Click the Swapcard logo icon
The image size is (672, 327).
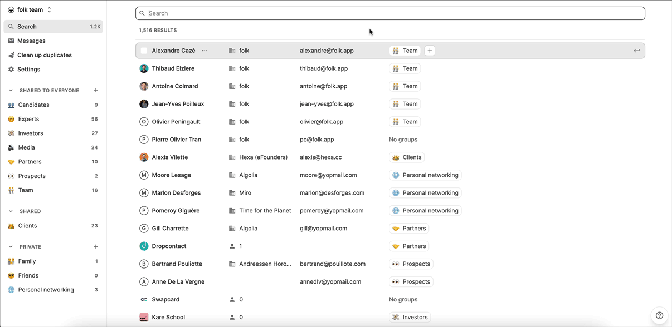144,300
